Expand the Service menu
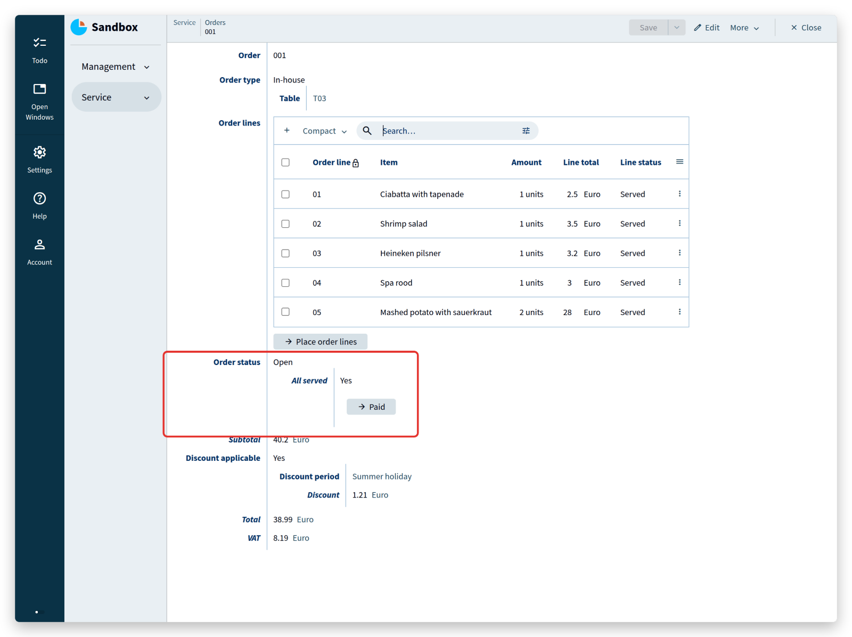Screen dimensions: 852x637 (116, 97)
